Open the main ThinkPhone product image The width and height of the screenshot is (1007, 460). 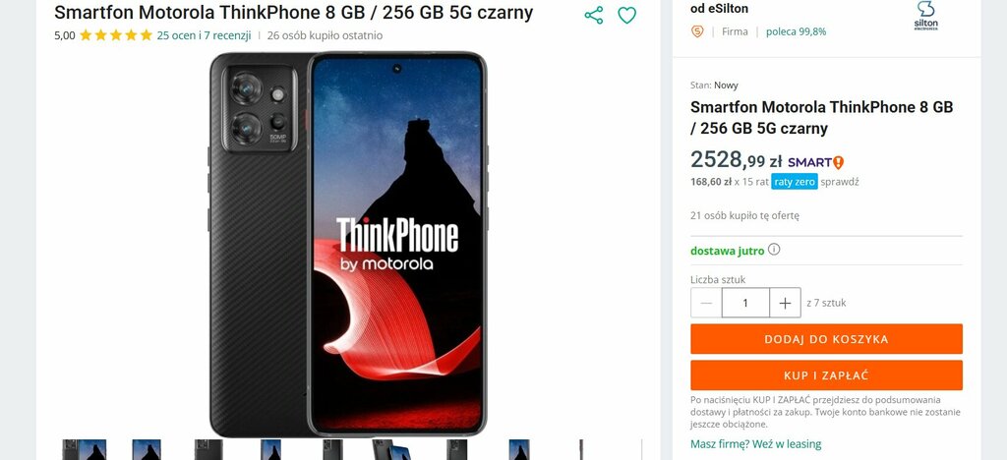tap(348, 245)
